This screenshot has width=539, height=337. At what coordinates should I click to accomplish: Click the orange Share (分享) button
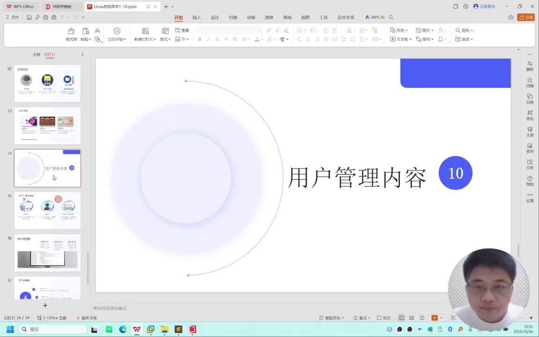(525, 17)
